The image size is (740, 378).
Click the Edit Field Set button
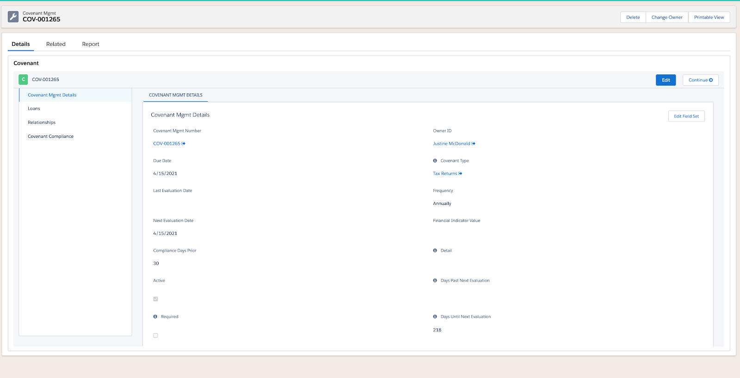click(686, 116)
